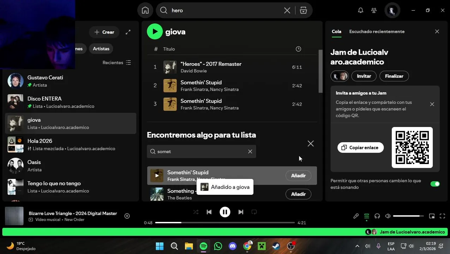This screenshot has height=254, width=450.
Task: Open the profile avatar menu
Action: (392, 10)
